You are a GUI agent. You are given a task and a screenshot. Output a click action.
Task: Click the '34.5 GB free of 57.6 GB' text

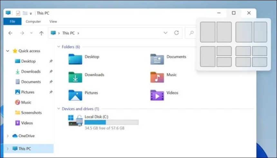(x=104, y=128)
